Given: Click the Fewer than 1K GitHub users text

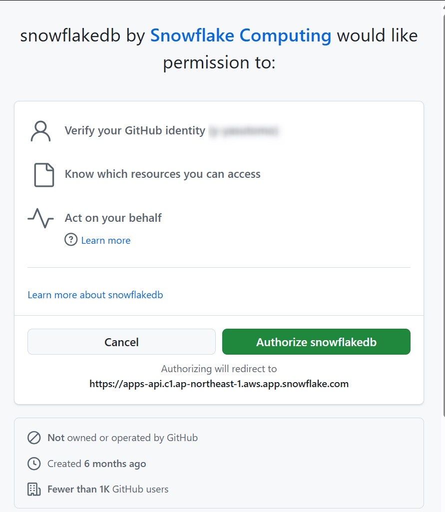Looking at the screenshot, I should [108, 489].
